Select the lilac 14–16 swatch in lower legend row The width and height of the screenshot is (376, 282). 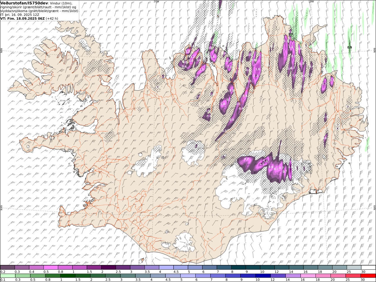coord(293,276)
